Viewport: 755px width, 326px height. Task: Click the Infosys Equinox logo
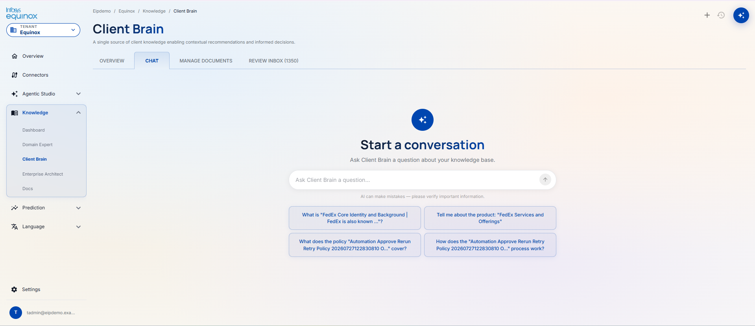[x=22, y=13]
